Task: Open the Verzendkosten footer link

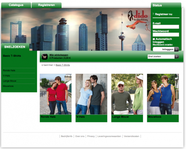Action: [x=131, y=136]
